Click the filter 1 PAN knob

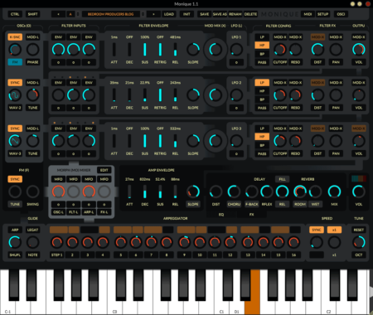[x=336, y=50]
